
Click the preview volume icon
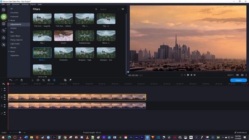pos(237,75)
